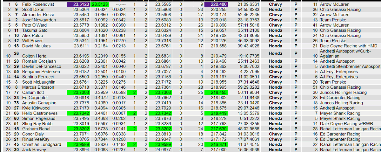Click gap value 0.9063 cell
Screen dimensions: 381x152
pyautogui.click(x=100, y=149)
